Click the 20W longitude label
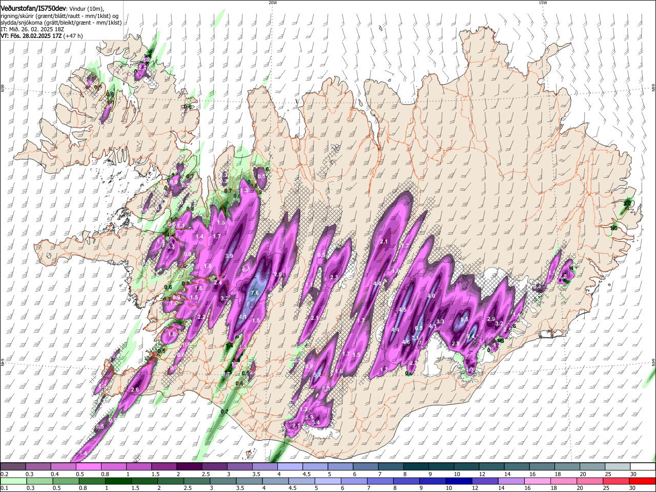This screenshot has height=492, width=656. click(x=273, y=3)
